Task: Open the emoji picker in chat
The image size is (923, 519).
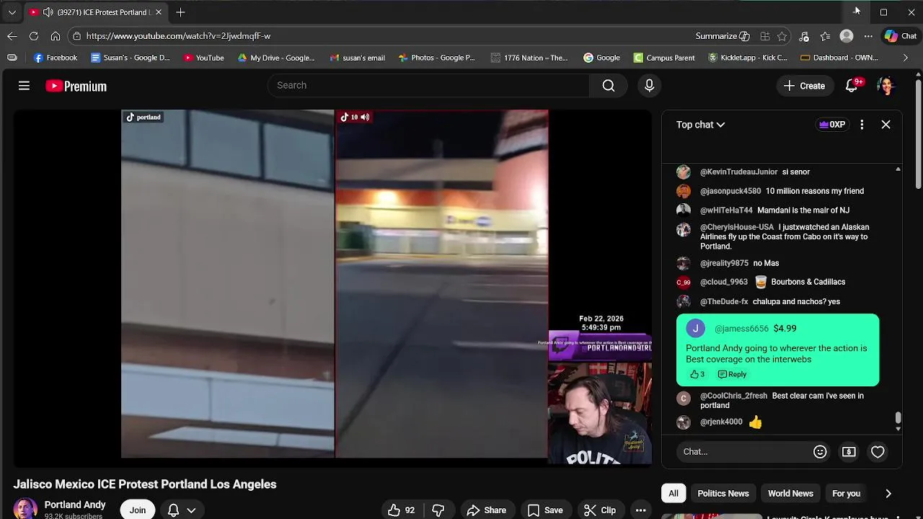Action: tap(820, 452)
